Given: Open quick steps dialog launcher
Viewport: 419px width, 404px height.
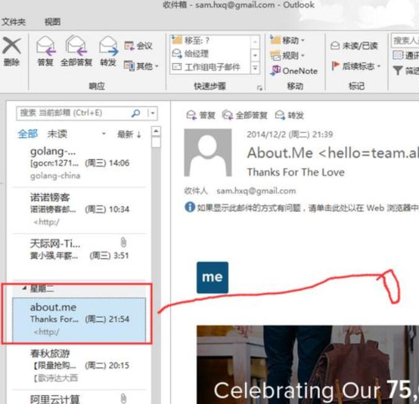Looking at the screenshot, I should [x=259, y=87].
